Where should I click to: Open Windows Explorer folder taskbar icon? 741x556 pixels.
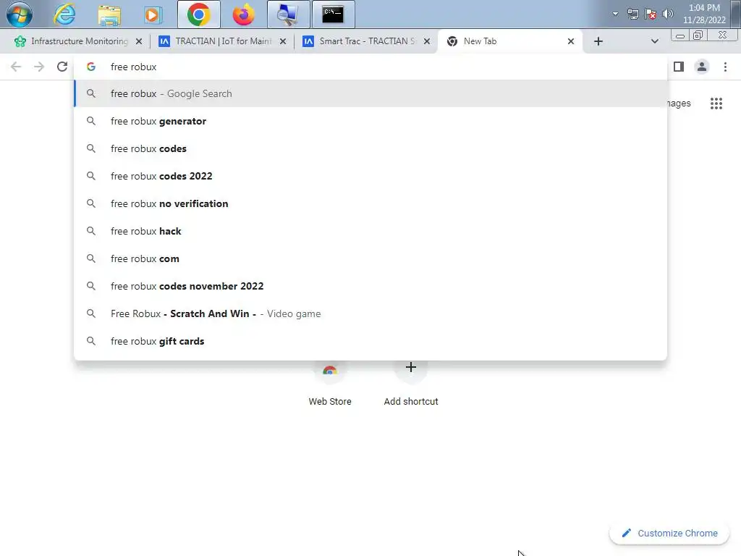(x=109, y=14)
